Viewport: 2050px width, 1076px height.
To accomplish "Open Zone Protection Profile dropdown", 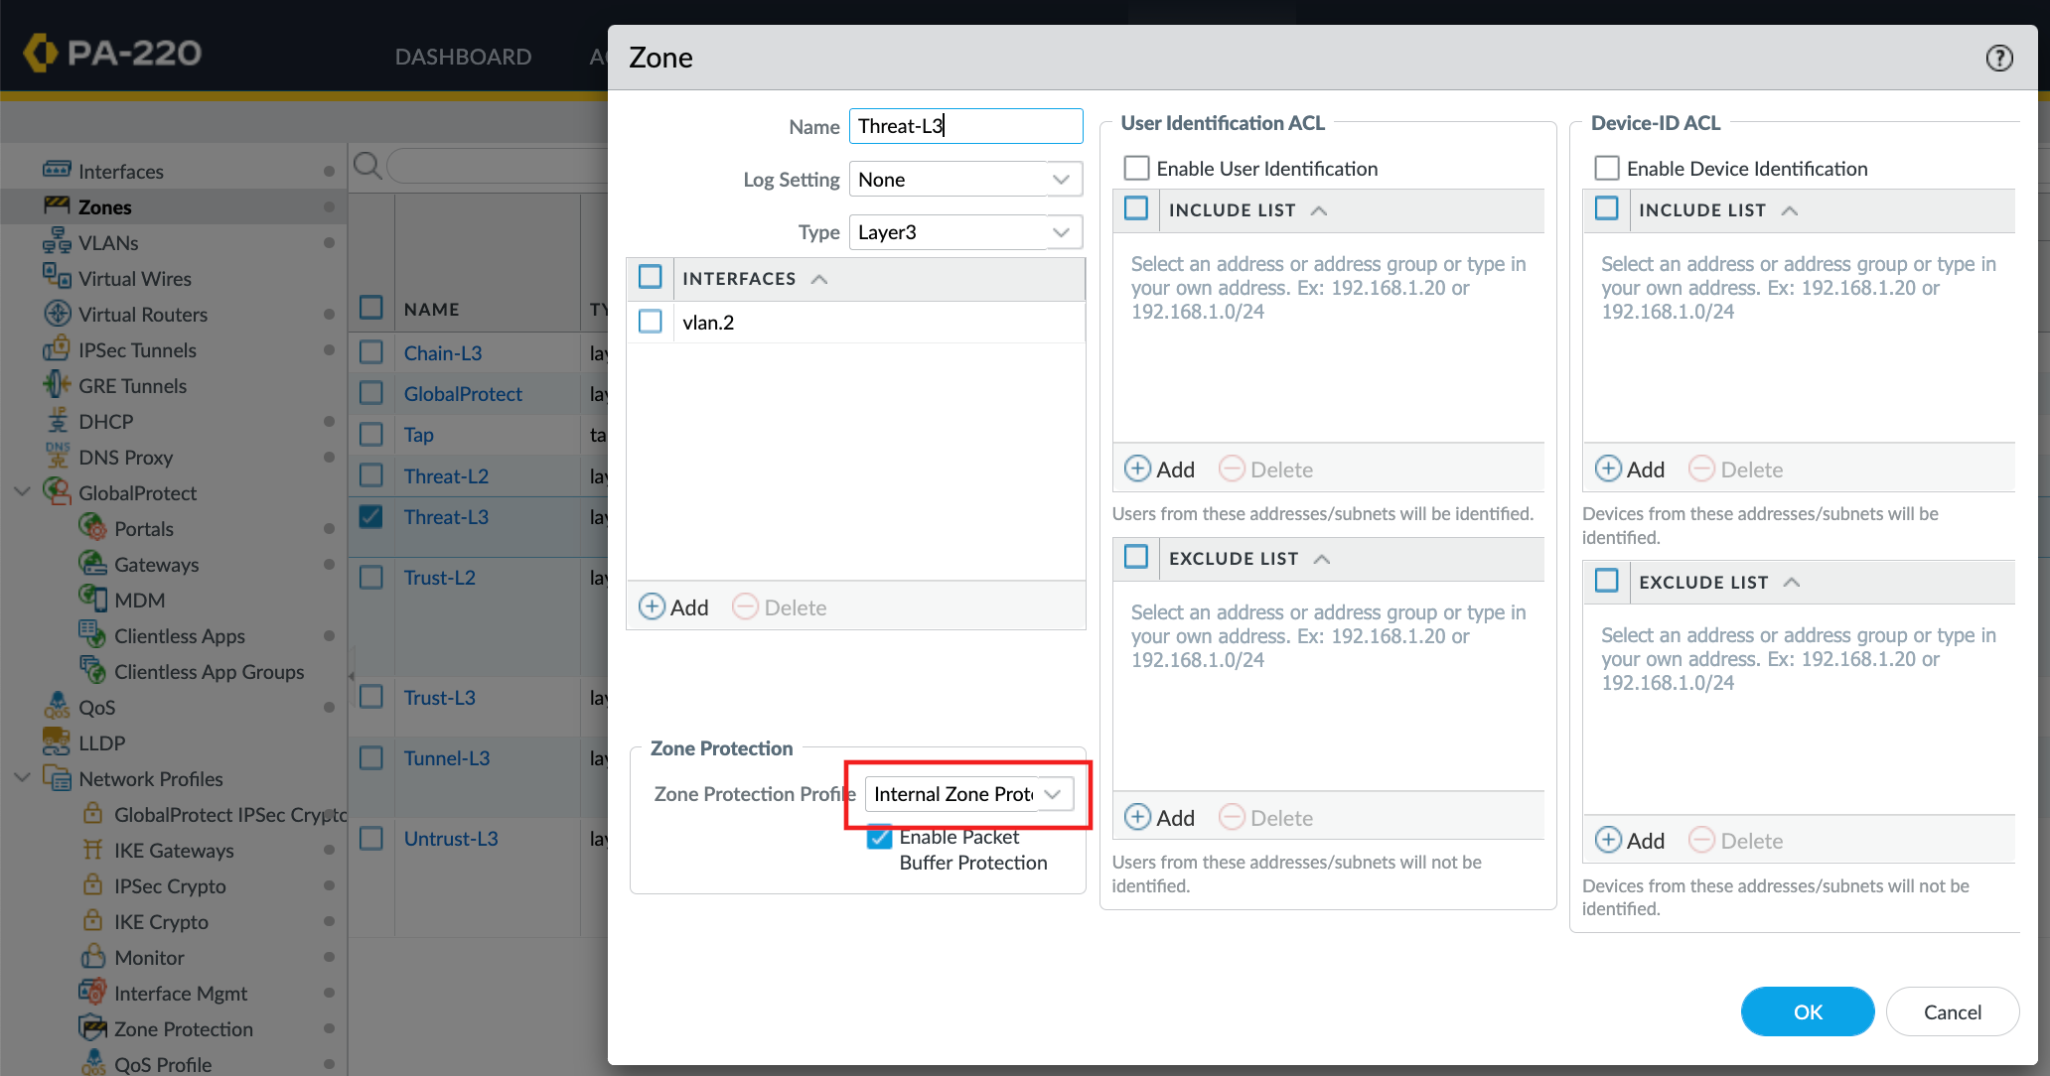I will click(1053, 794).
